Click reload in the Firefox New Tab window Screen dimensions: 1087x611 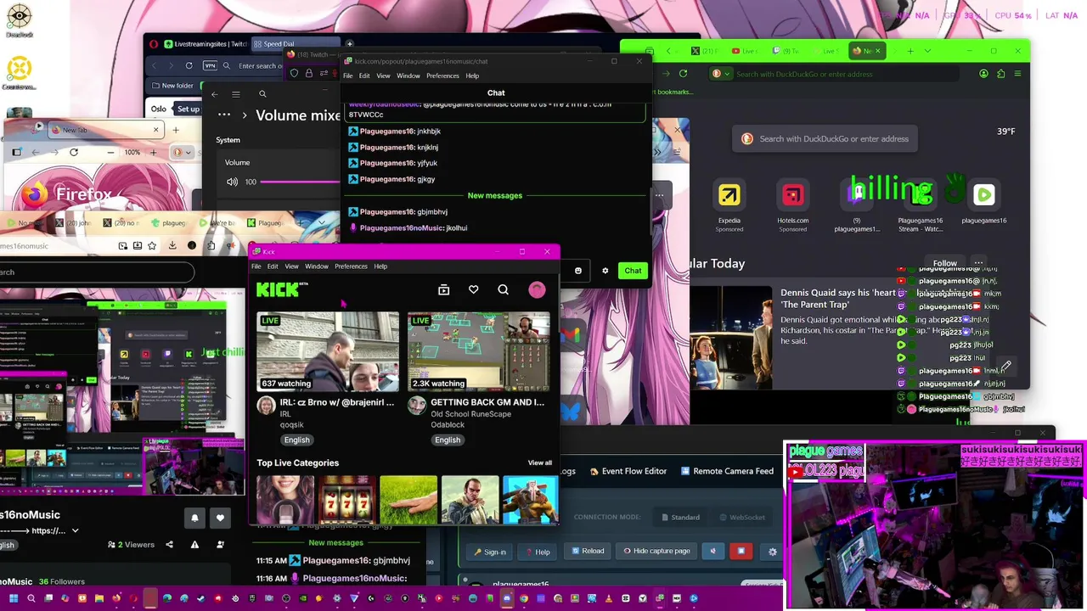(74, 152)
